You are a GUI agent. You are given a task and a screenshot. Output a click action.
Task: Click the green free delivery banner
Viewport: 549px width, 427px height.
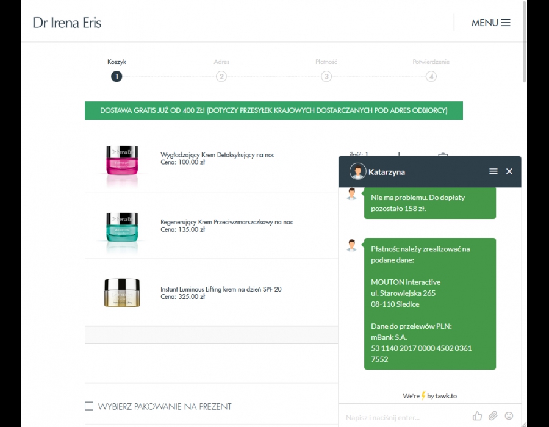[x=274, y=110]
